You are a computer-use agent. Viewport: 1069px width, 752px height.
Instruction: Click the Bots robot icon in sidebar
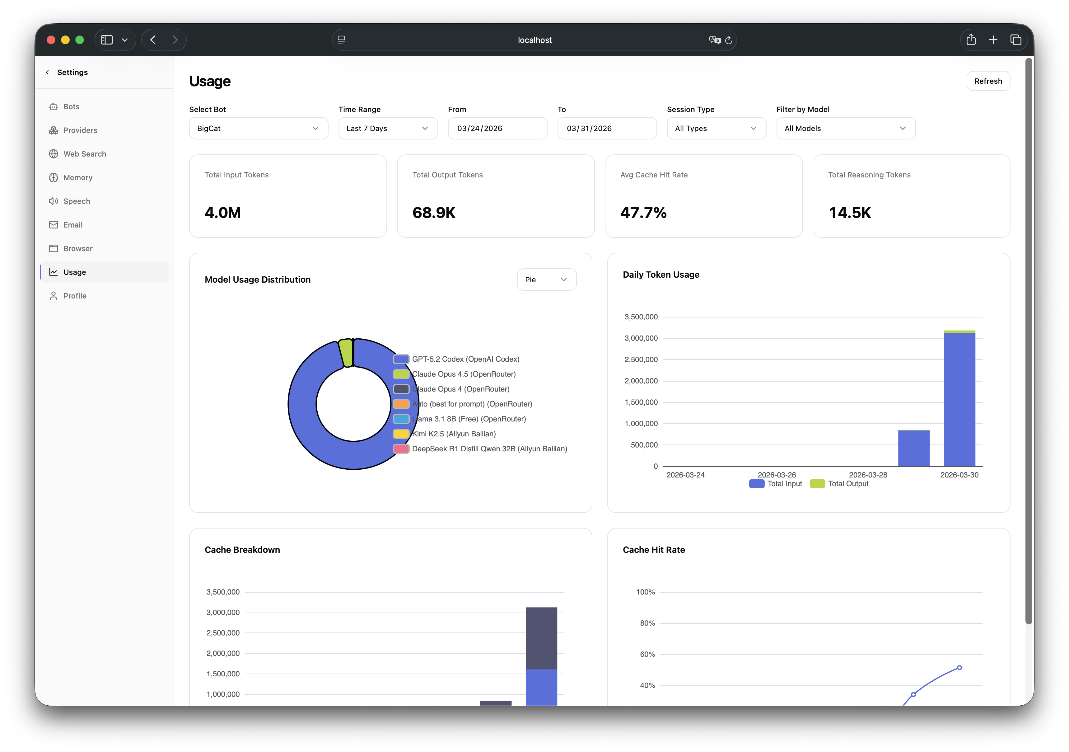point(54,107)
